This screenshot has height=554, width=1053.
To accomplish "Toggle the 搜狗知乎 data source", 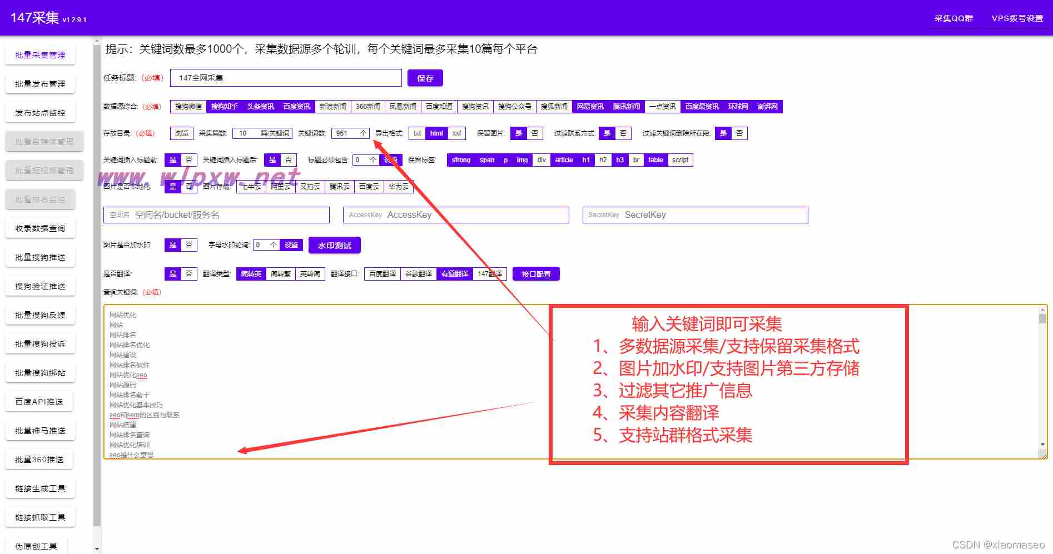I will (x=225, y=107).
